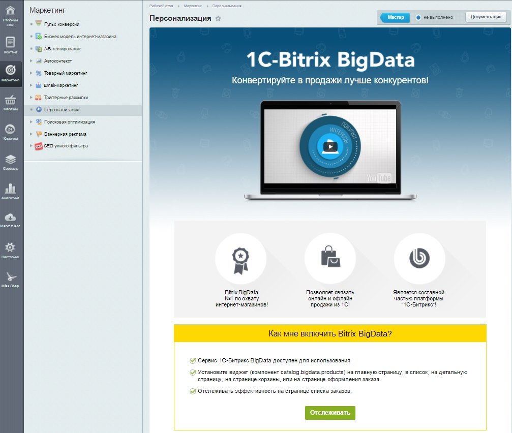The height and width of the screenshot is (433, 512).
Task: Click the Как мне включить Bitrix BigData heading
Action: click(x=330, y=333)
